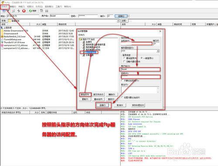
Task: Click the 用户名 field in quick connect bar
Action: tap(59, 16)
